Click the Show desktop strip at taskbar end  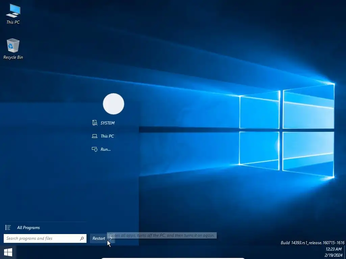pyautogui.click(x=345, y=252)
